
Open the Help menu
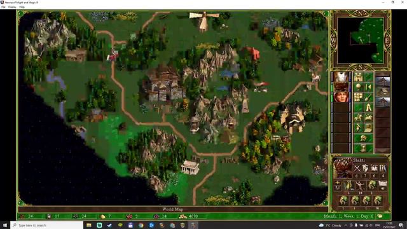click(22, 7)
